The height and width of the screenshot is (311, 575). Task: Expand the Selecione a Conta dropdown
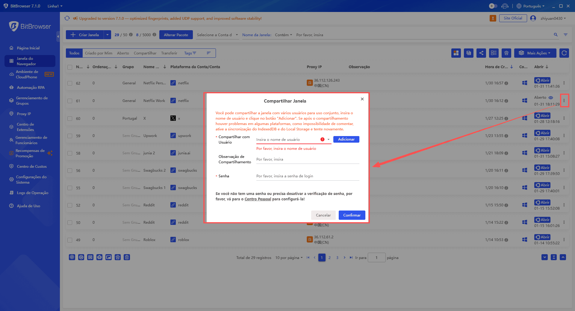pos(217,35)
